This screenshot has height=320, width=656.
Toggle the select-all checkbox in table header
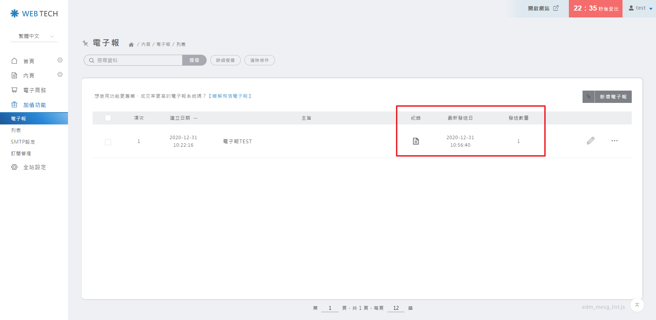108,118
